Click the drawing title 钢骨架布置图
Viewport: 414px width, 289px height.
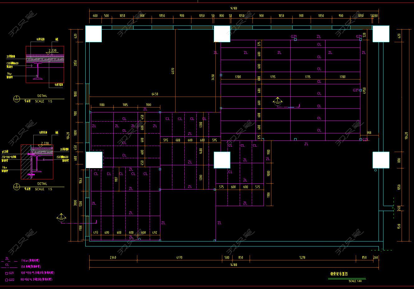click(x=339, y=274)
